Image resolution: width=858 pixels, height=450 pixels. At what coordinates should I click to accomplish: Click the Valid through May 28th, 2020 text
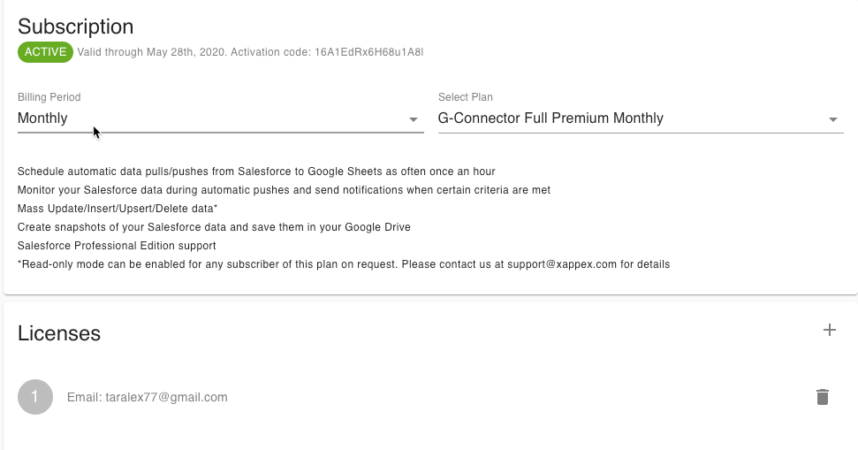tap(152, 52)
